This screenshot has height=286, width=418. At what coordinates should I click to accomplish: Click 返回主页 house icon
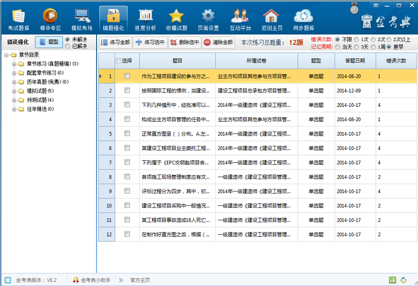[x=272, y=20]
